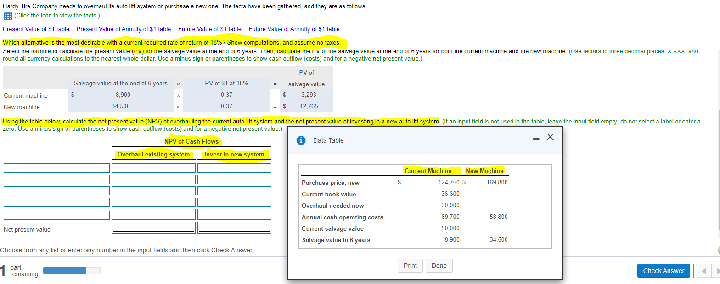Screen dimensions: 720x284
Task: Open the Future Value of Annuity of $1 table
Action: (x=294, y=29)
